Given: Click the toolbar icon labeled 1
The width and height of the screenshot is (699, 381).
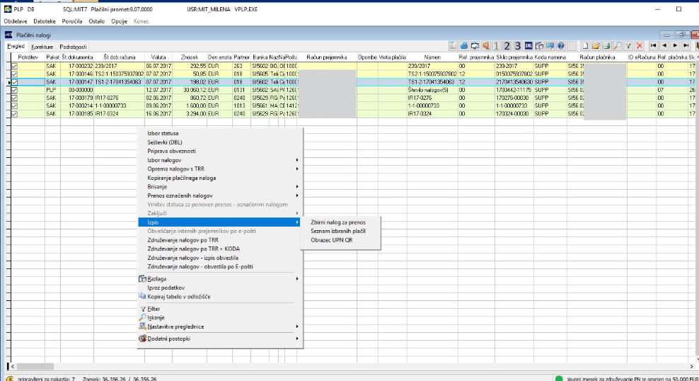Looking at the screenshot, I should pyautogui.click(x=497, y=45).
